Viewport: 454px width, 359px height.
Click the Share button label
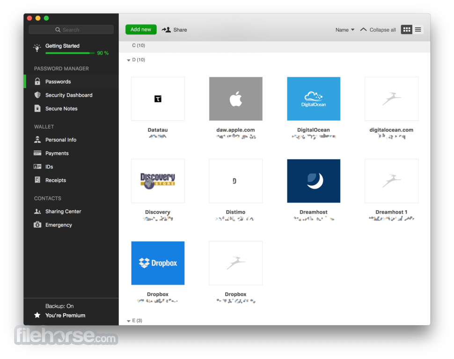(180, 29)
